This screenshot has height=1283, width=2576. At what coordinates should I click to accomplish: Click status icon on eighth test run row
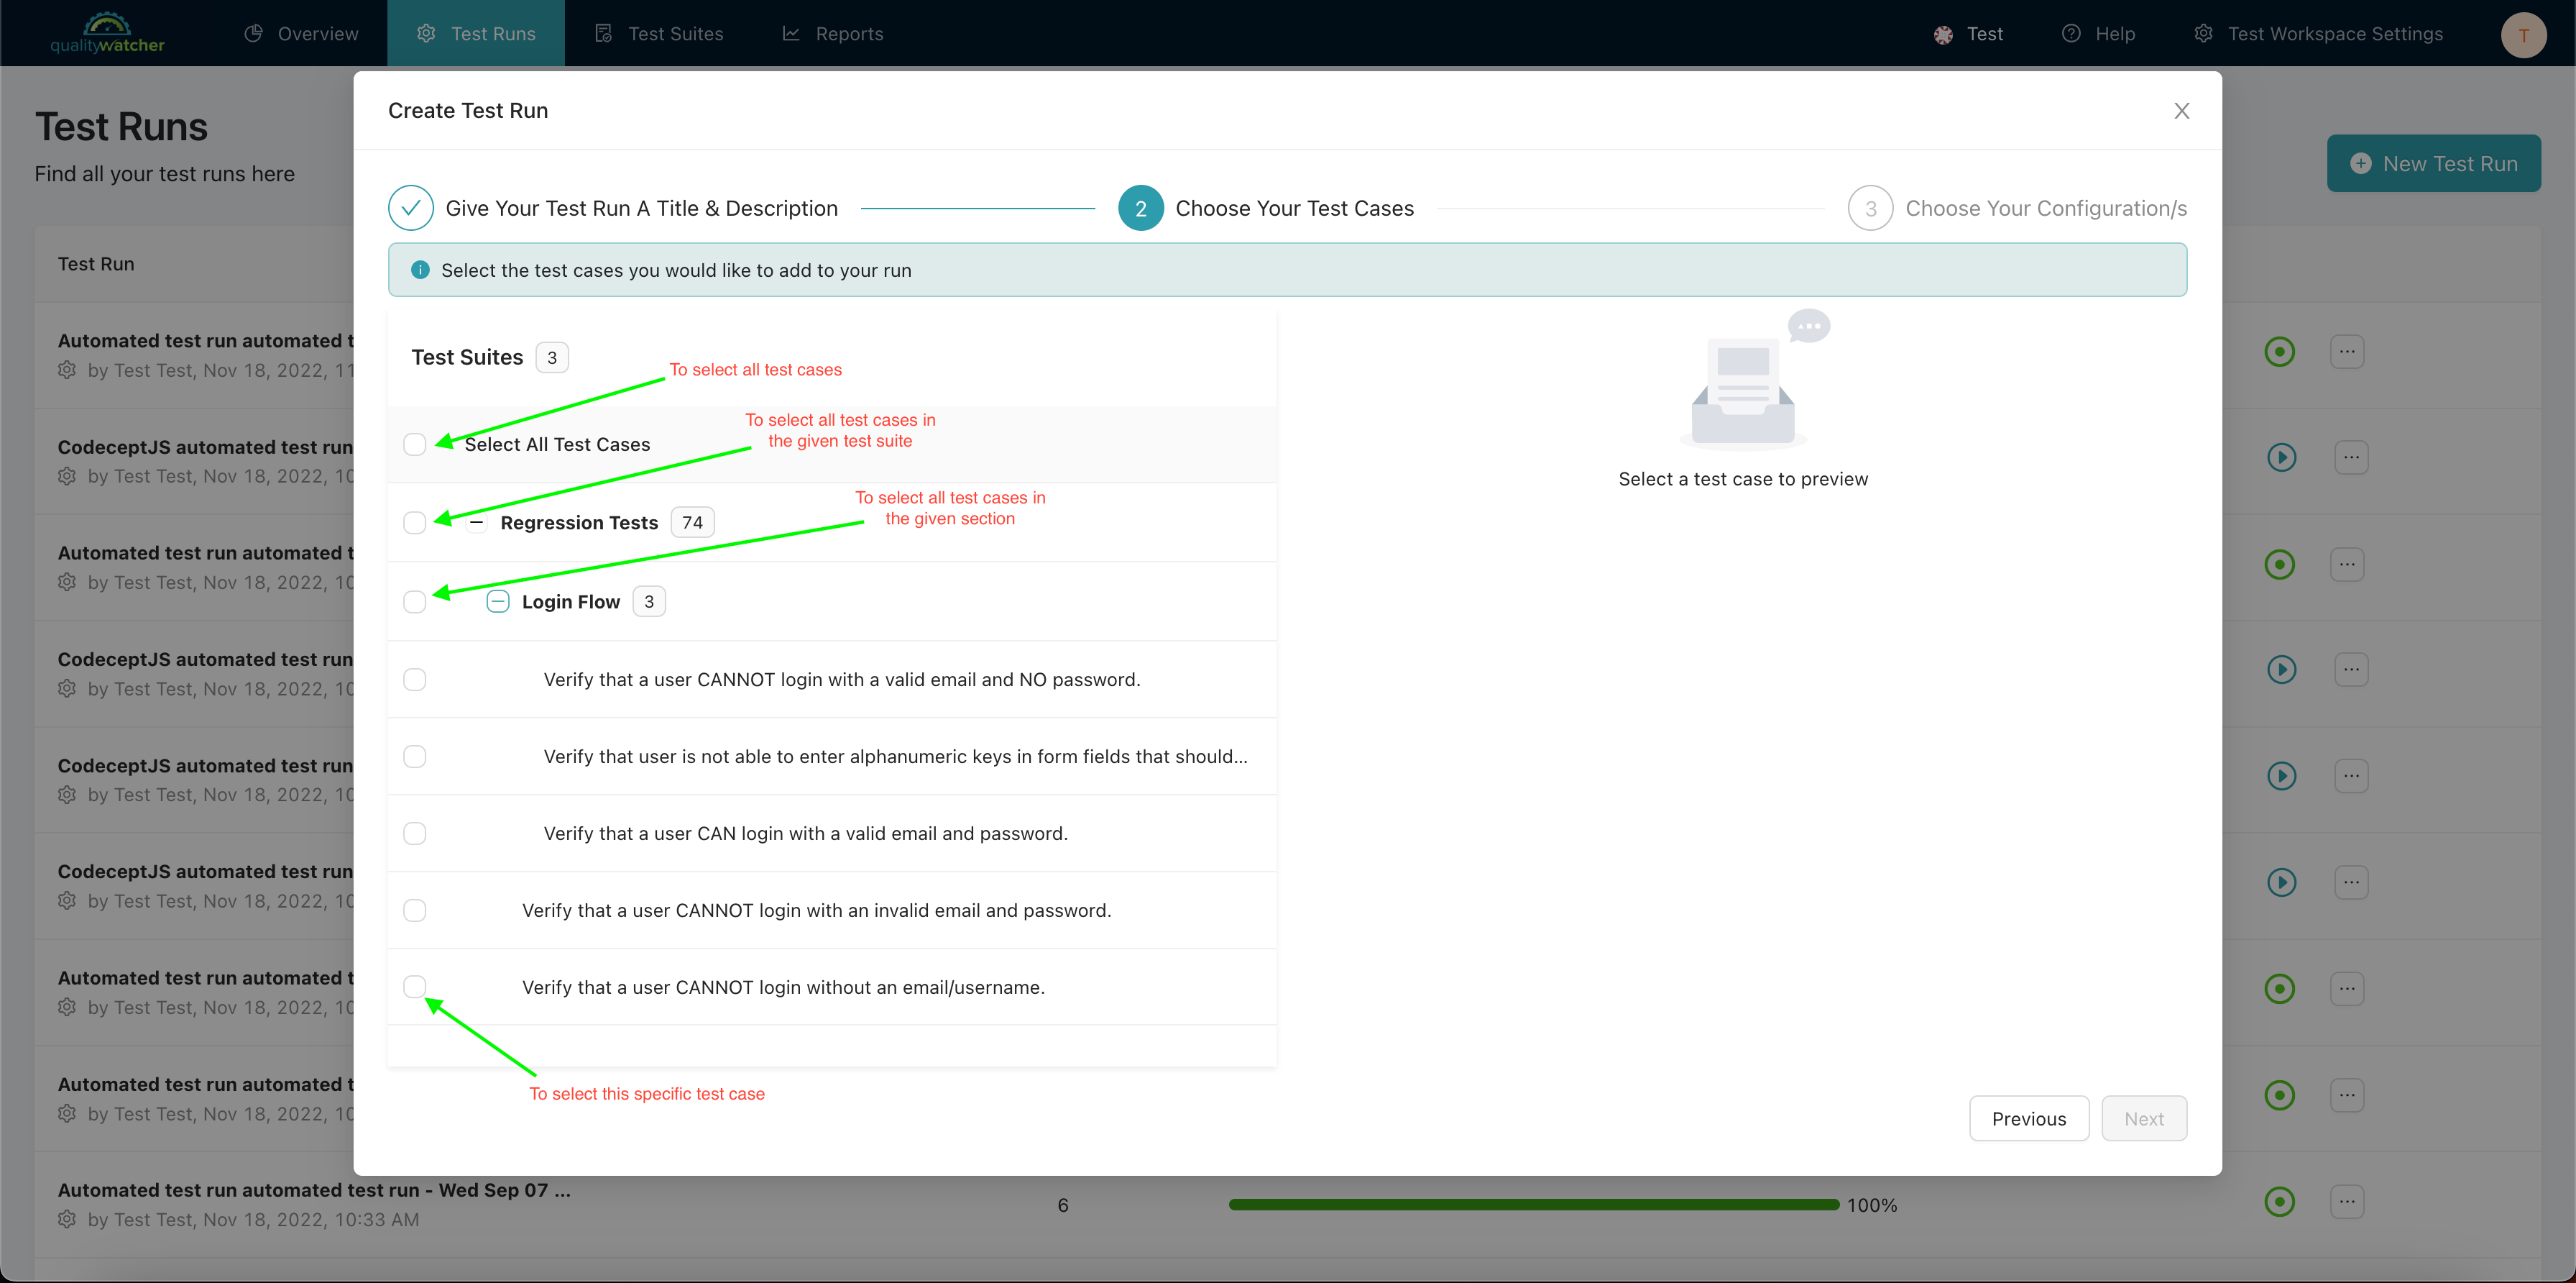[x=2279, y=1095]
